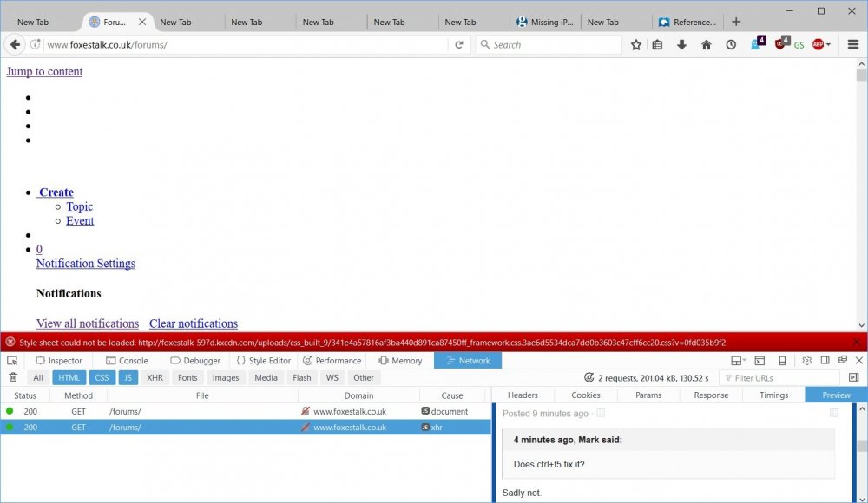This screenshot has height=503, width=868.
Task: Open the history clock icon
Action: [x=731, y=45]
